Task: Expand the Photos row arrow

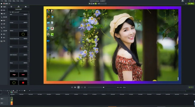Action: pos(28,67)
